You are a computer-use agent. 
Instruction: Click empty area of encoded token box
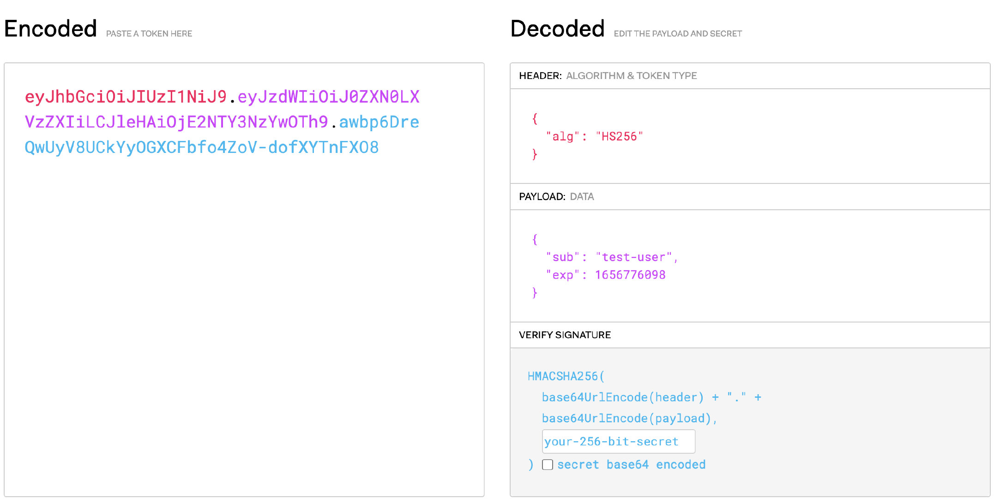(244, 323)
